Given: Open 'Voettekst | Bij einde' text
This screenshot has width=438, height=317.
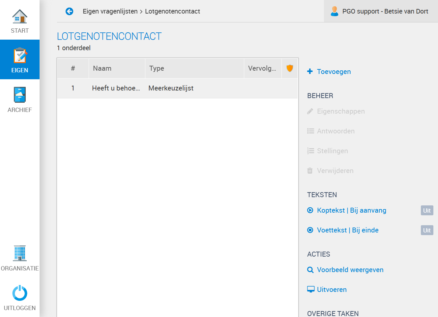Looking at the screenshot, I should coord(348,230).
